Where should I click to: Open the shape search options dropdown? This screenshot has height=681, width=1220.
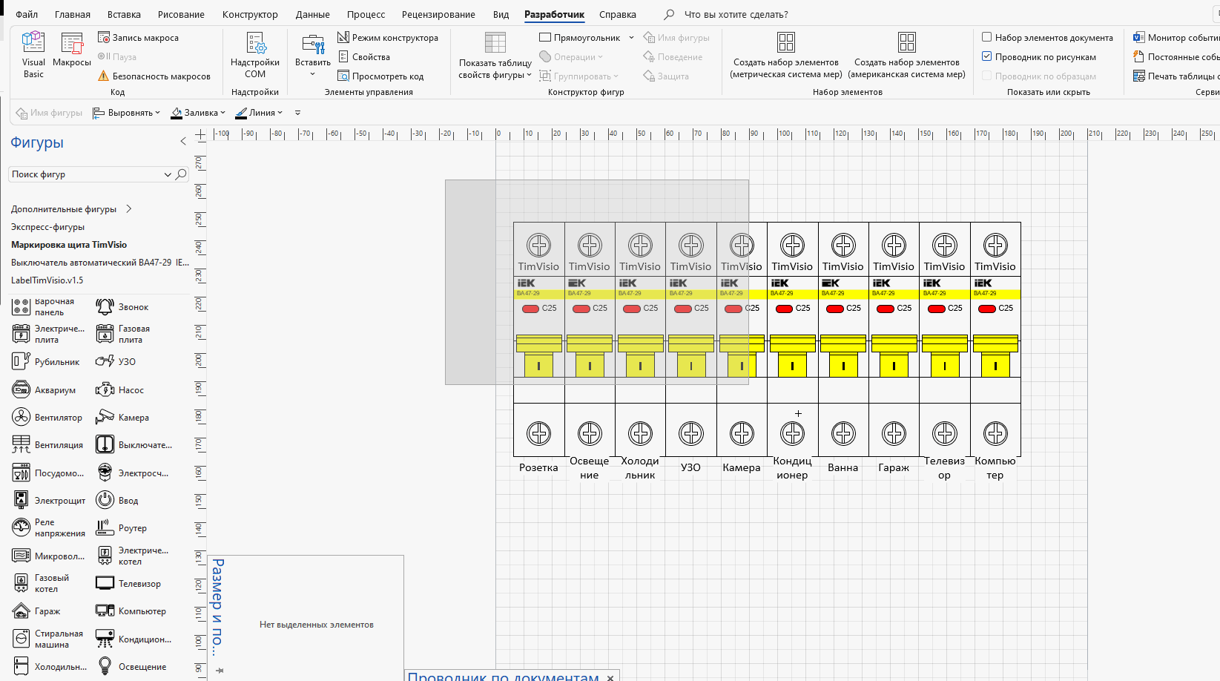tap(168, 174)
